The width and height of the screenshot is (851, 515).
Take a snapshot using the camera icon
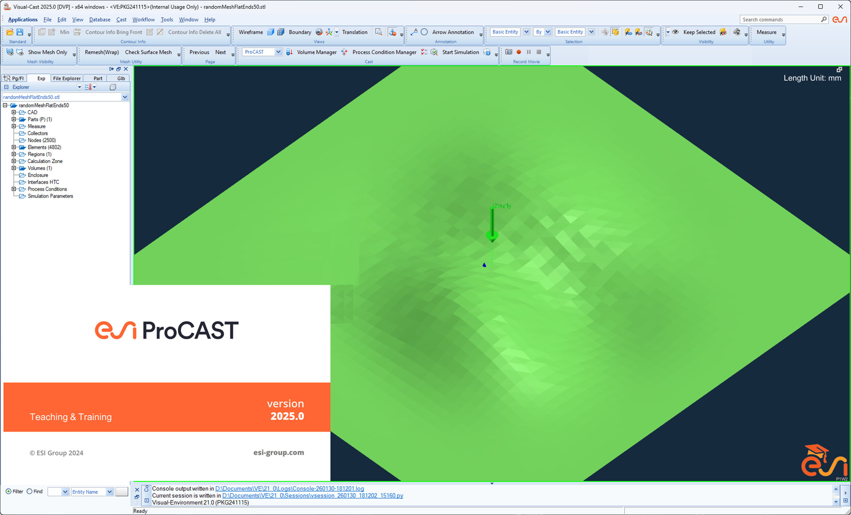pos(508,52)
